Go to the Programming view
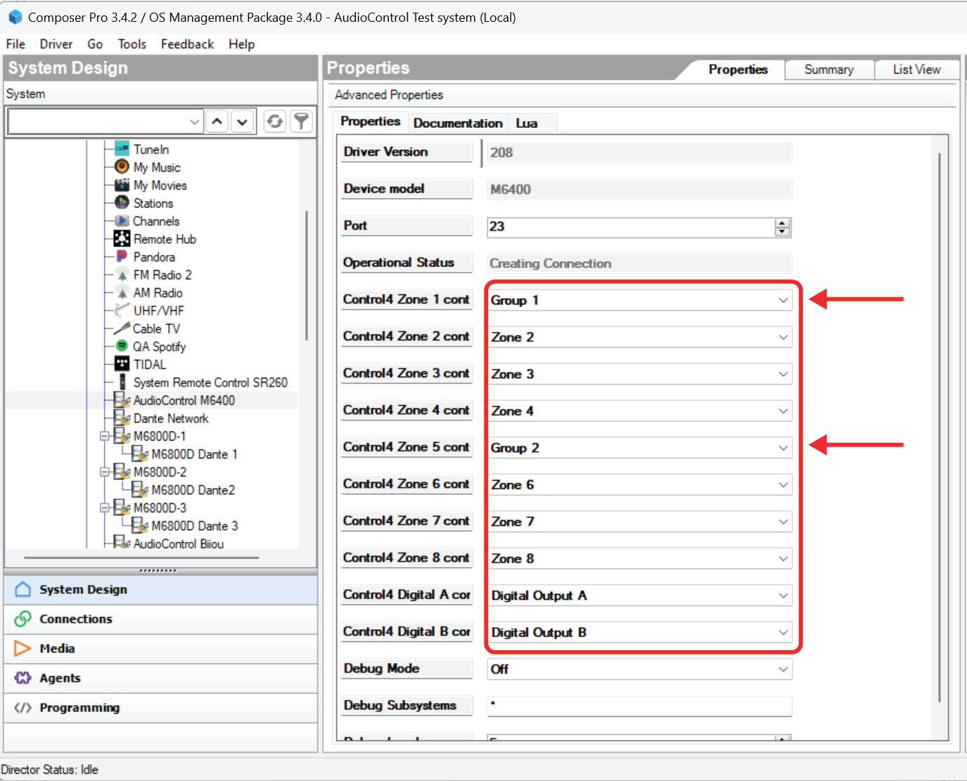The image size is (967, 781). (79, 707)
